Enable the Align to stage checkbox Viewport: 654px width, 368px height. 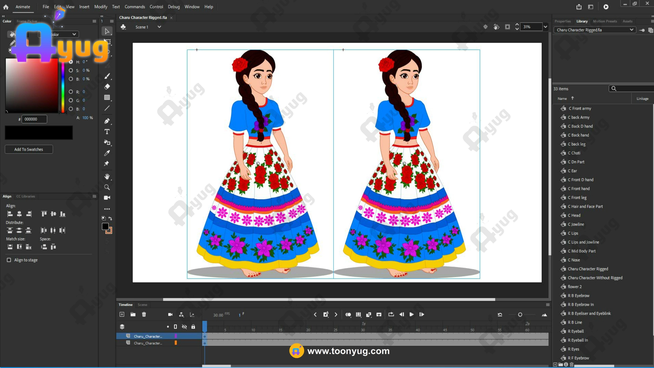pos(9,260)
